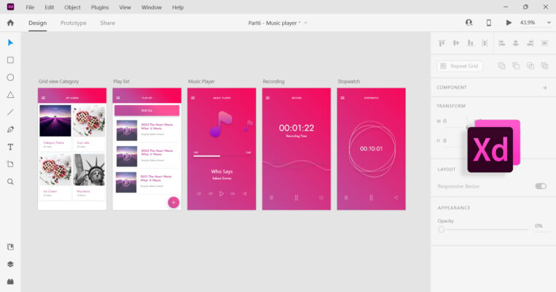556x292 pixels.
Task: Open mobile device preview icon
Action: (x=489, y=23)
